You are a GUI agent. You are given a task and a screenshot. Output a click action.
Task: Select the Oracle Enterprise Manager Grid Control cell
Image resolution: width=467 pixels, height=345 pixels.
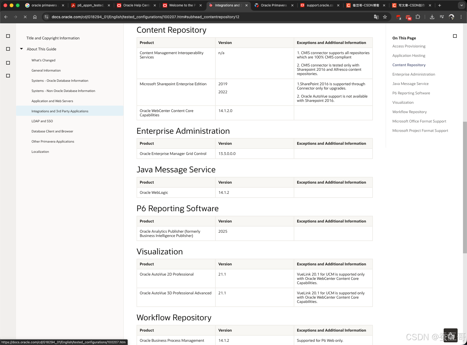(176, 154)
